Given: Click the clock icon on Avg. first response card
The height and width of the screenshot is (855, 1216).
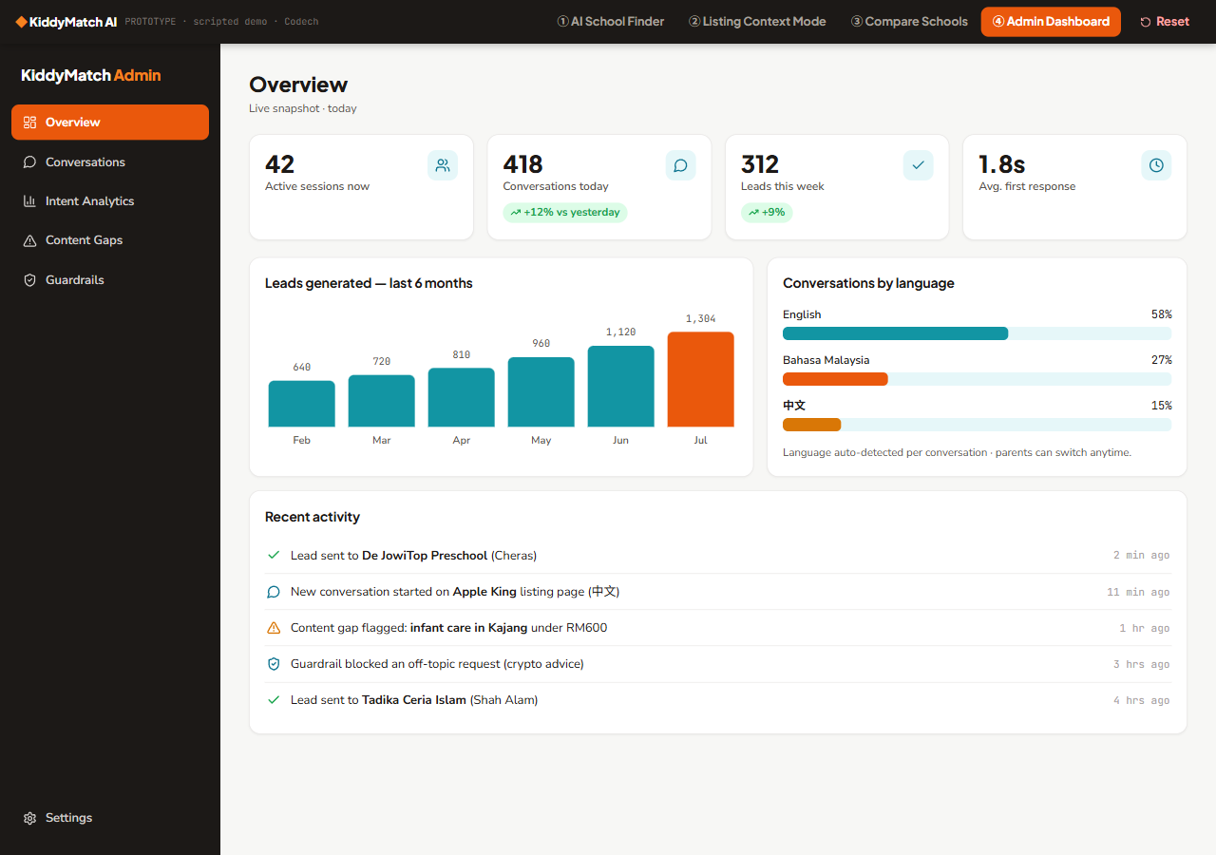Looking at the screenshot, I should coord(1156,165).
